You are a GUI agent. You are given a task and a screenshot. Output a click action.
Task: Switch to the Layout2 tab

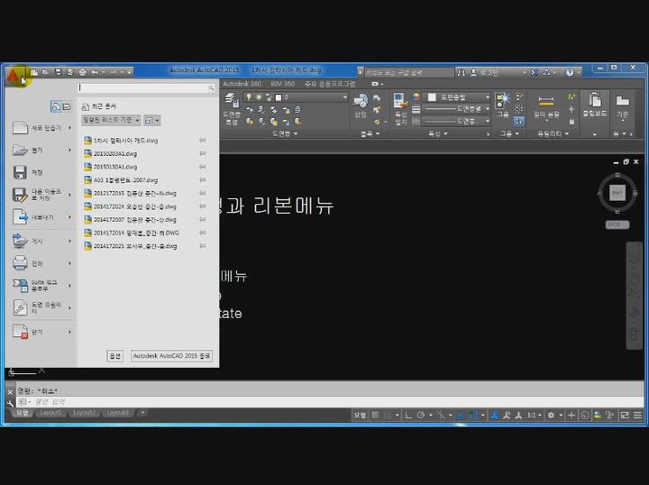[x=84, y=413]
